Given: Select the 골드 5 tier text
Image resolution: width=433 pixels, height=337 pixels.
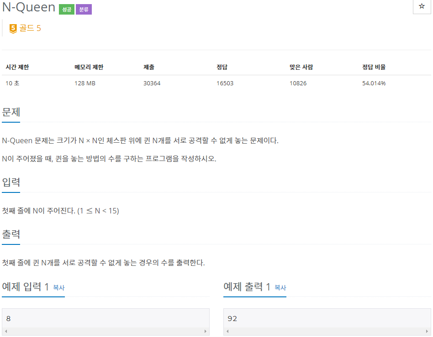Looking at the screenshot, I should [x=30, y=28].
